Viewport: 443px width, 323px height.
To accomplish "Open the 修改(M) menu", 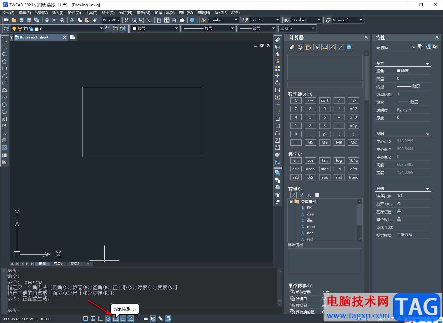I will click(x=143, y=13).
